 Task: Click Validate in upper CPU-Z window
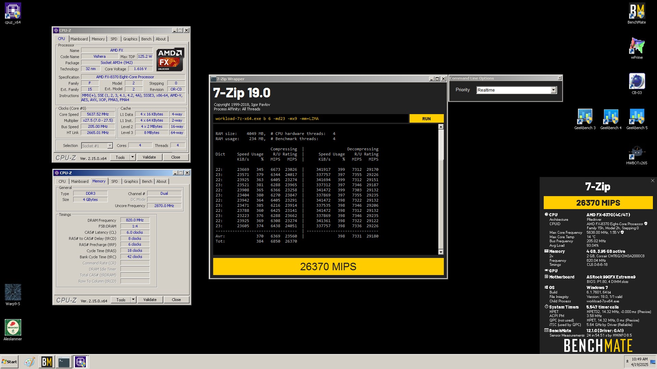149,158
